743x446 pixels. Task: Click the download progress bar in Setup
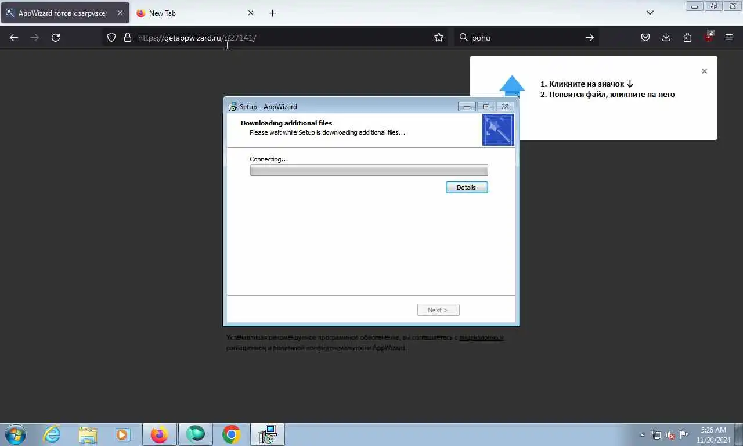tap(369, 170)
